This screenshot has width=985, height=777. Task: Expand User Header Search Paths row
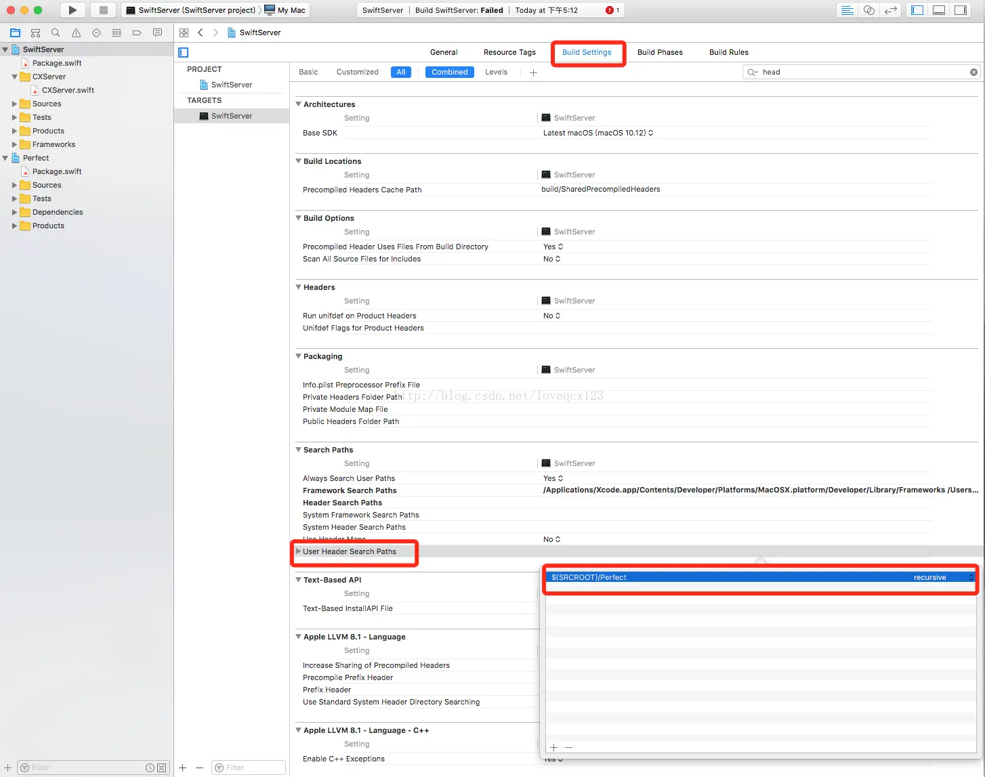[298, 551]
